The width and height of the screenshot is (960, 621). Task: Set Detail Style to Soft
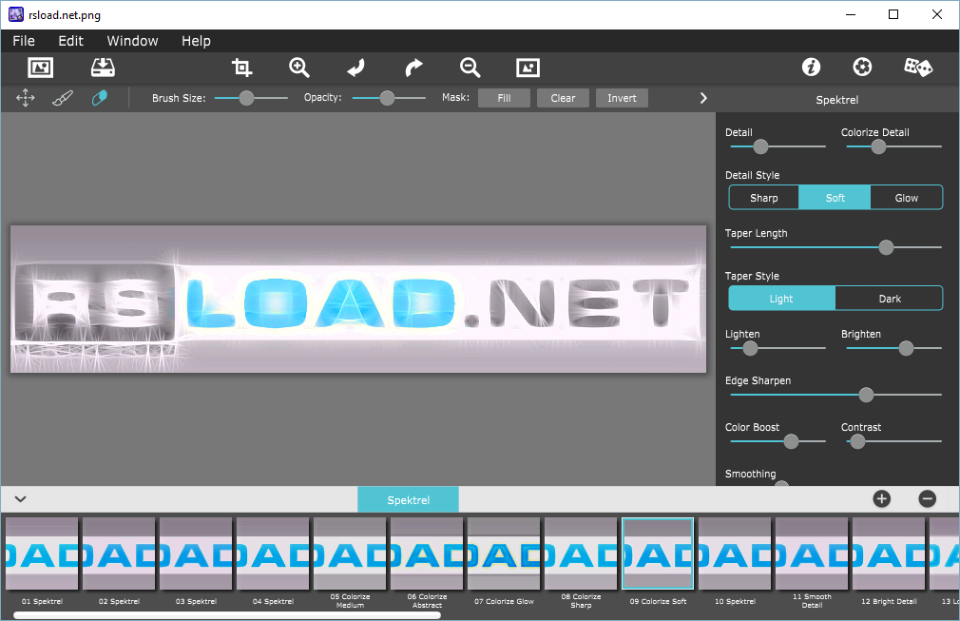835,198
